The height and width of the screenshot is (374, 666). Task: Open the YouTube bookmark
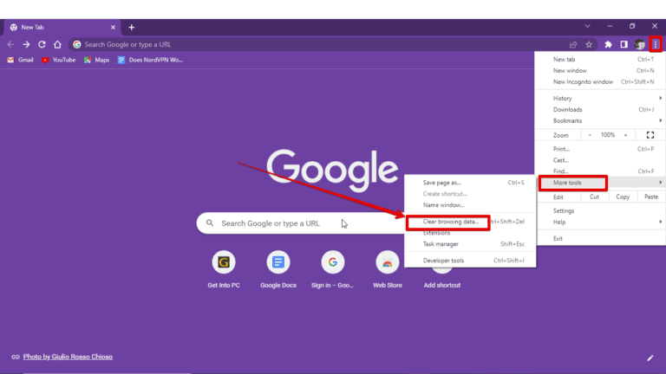[x=59, y=60]
